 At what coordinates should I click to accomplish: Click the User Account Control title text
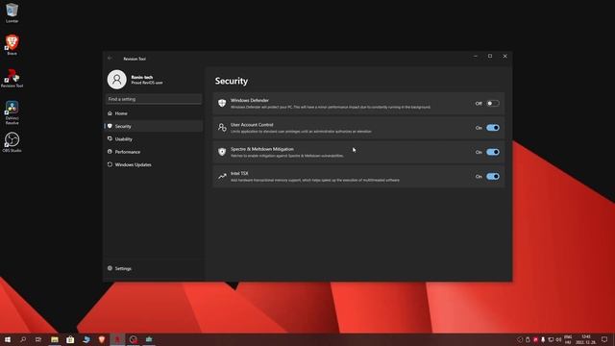tap(252, 125)
